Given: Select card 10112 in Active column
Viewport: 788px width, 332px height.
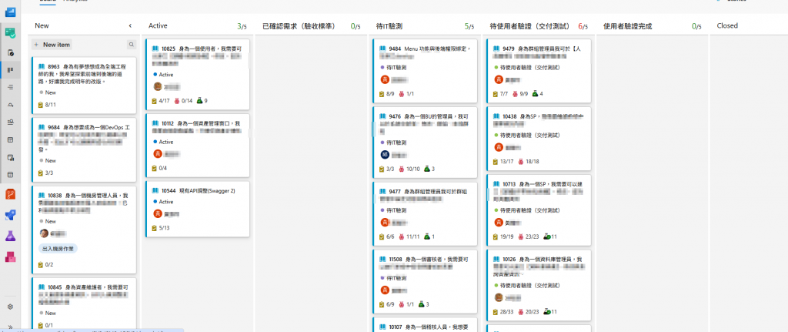Looking at the screenshot, I should [198, 146].
